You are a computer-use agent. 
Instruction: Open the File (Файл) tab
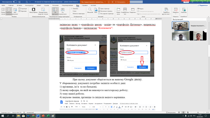(3, 5)
